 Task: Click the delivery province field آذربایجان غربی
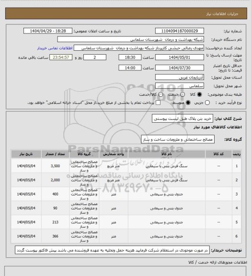point(180,77)
